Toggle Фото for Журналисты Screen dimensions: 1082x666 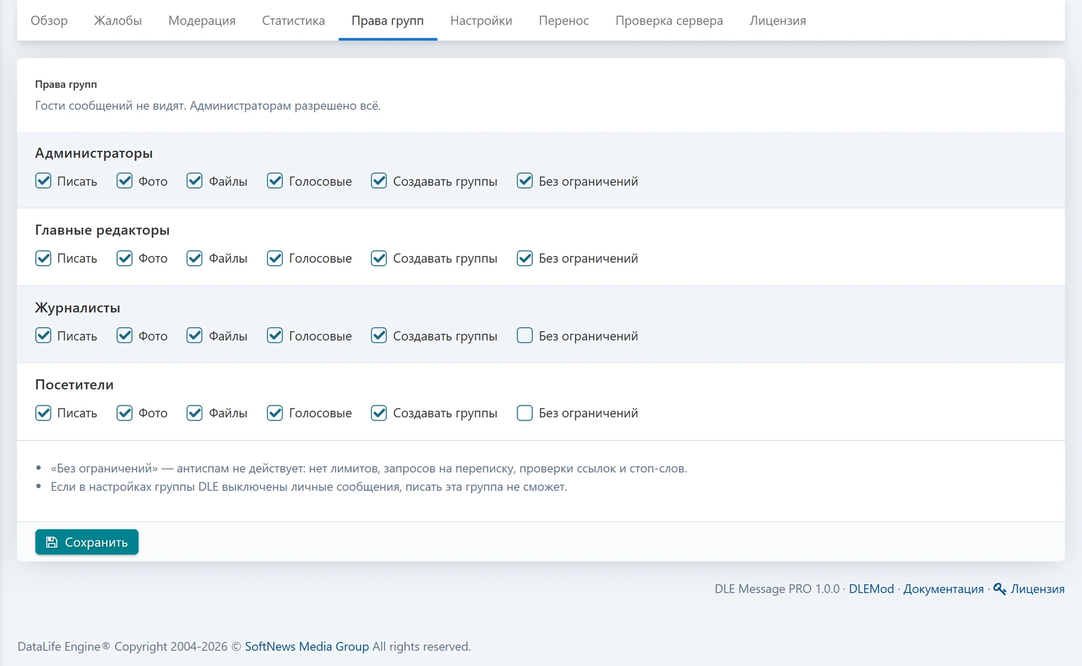pos(124,335)
